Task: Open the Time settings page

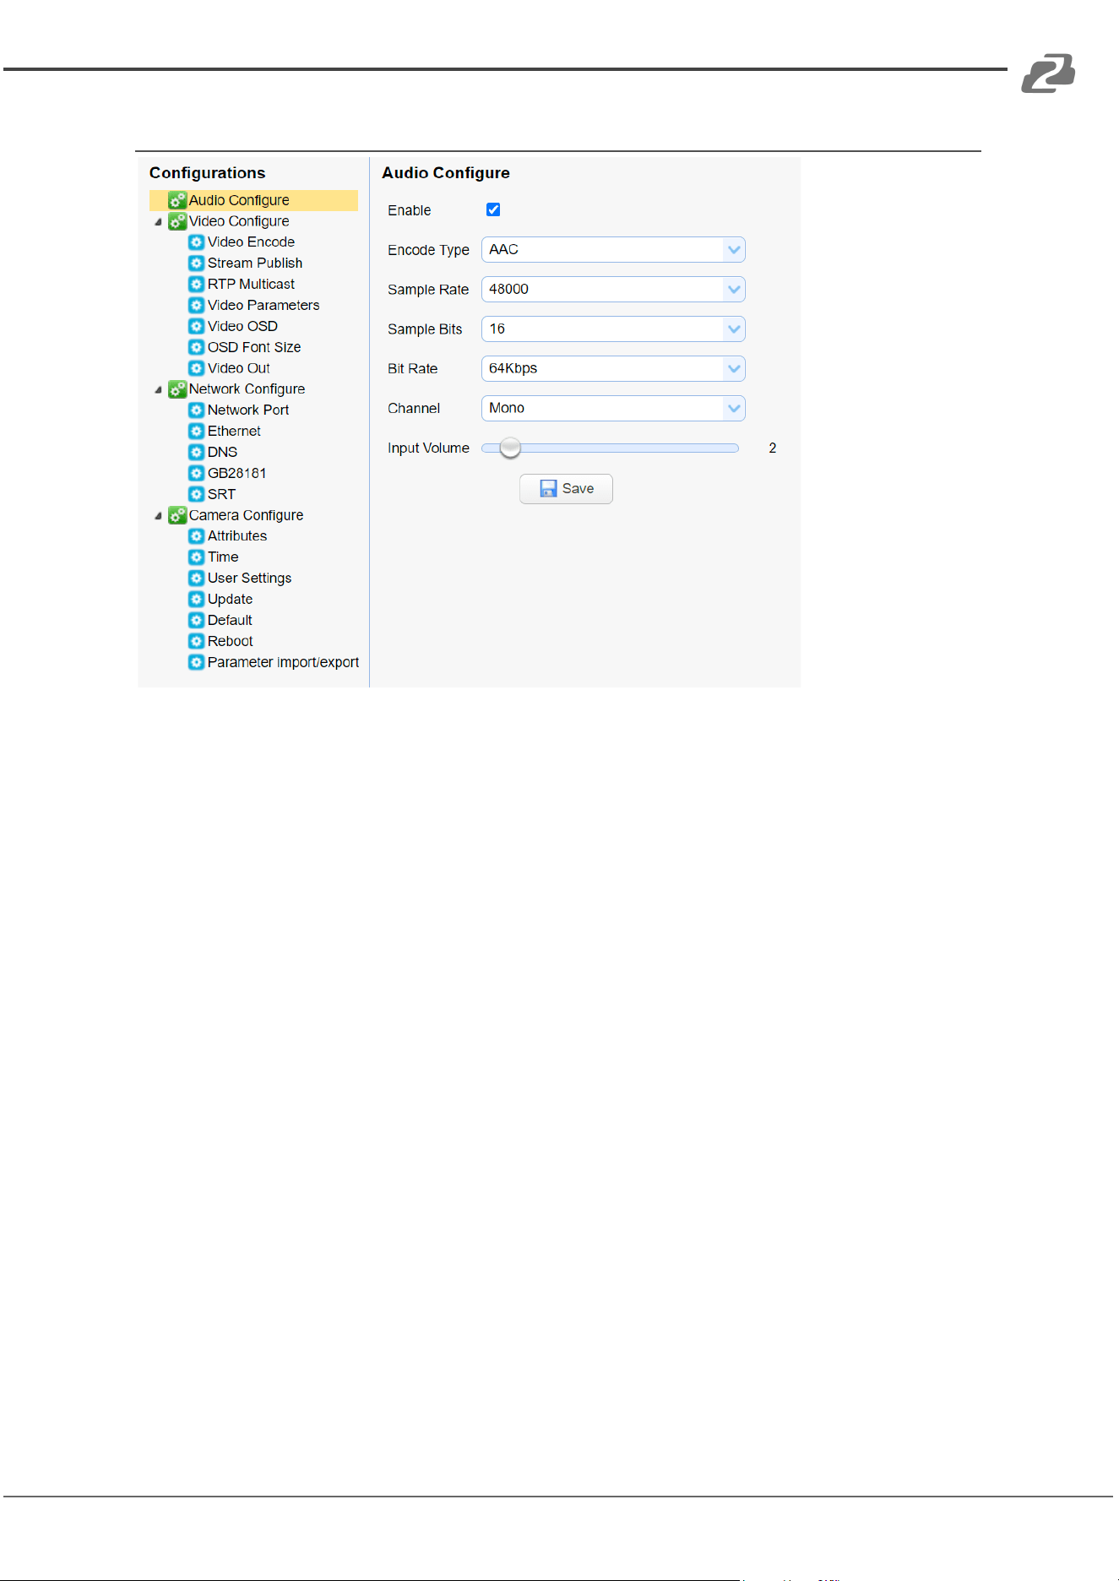Action: 223,557
